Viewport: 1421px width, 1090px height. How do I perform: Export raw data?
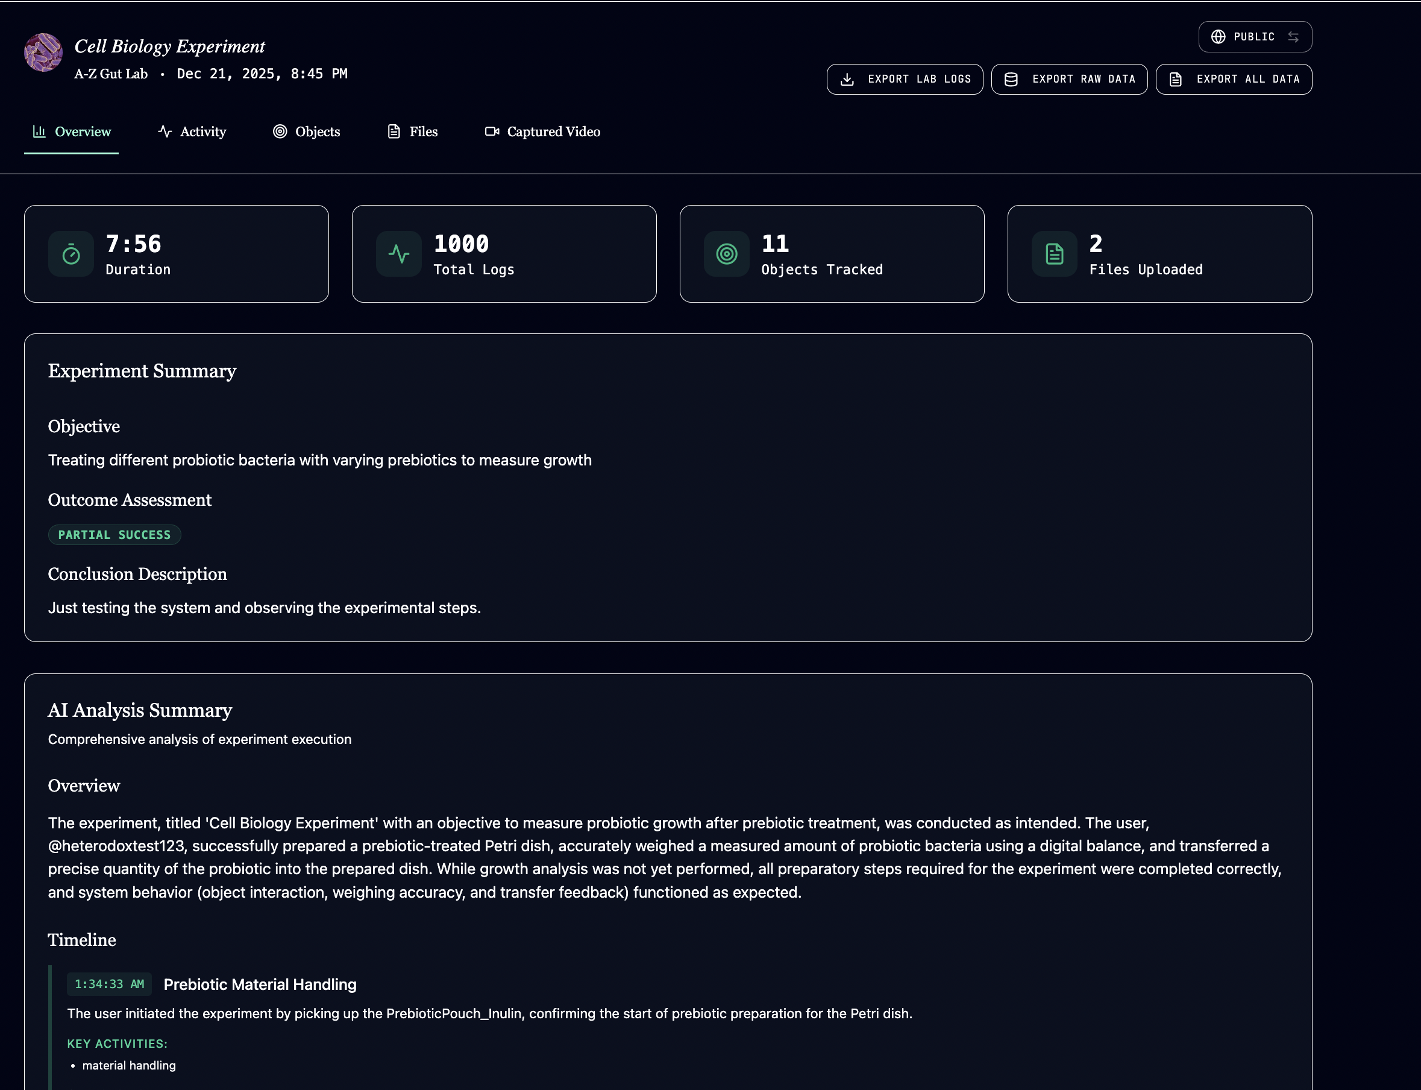coord(1069,79)
